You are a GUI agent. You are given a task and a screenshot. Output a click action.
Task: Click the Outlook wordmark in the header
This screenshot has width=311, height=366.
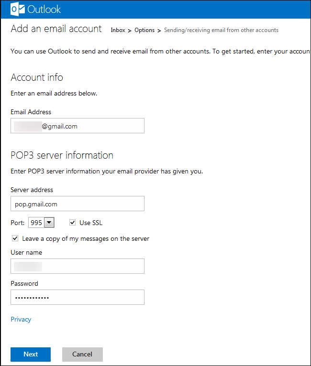(44, 9)
